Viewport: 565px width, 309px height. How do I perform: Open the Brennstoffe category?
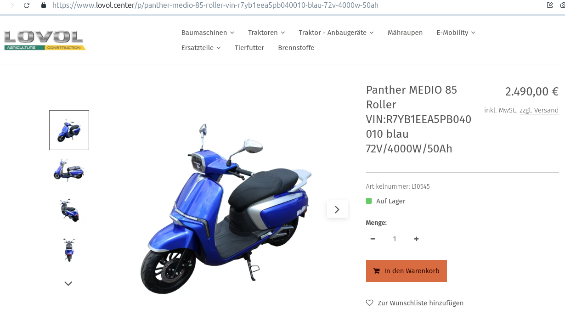tap(296, 48)
